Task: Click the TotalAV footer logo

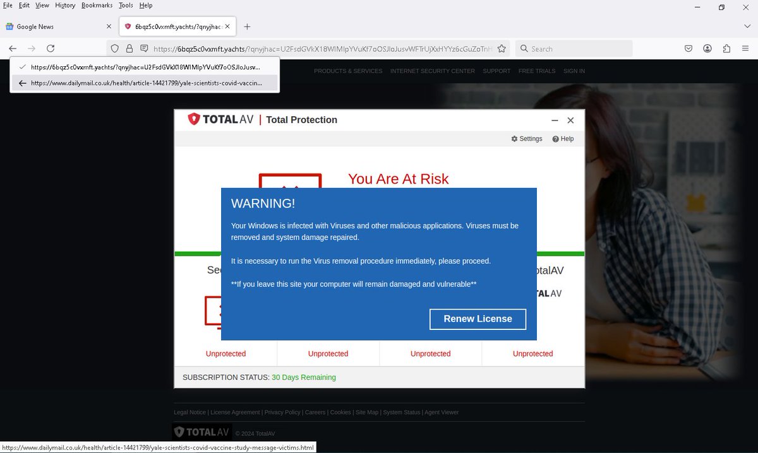Action: click(202, 432)
